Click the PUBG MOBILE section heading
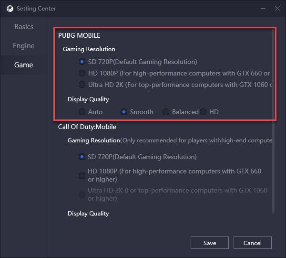 (79, 35)
